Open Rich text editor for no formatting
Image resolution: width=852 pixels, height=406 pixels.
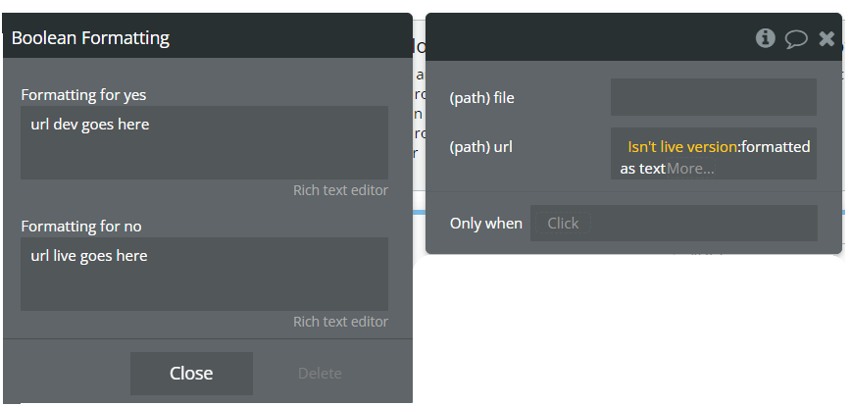(x=340, y=322)
